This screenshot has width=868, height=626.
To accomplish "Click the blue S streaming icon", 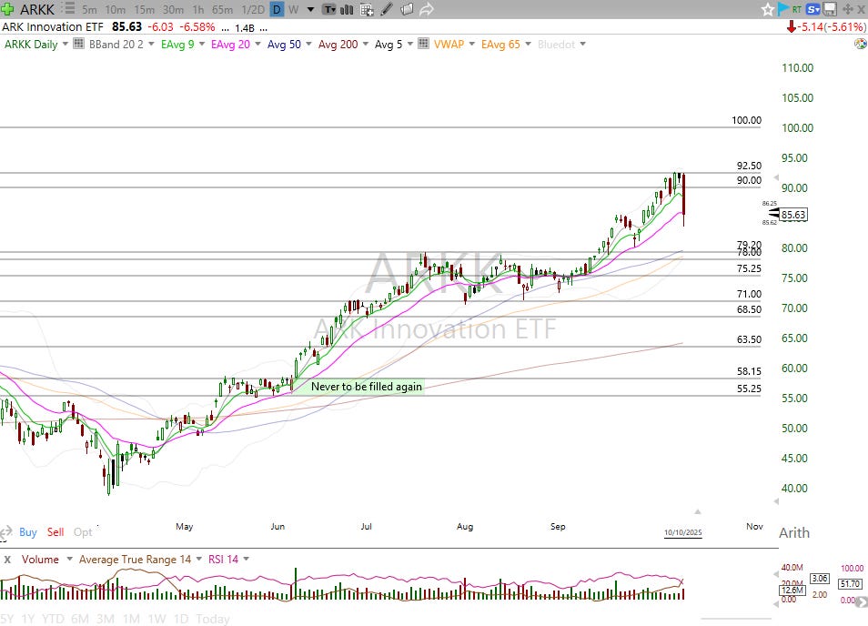I will [x=812, y=9].
